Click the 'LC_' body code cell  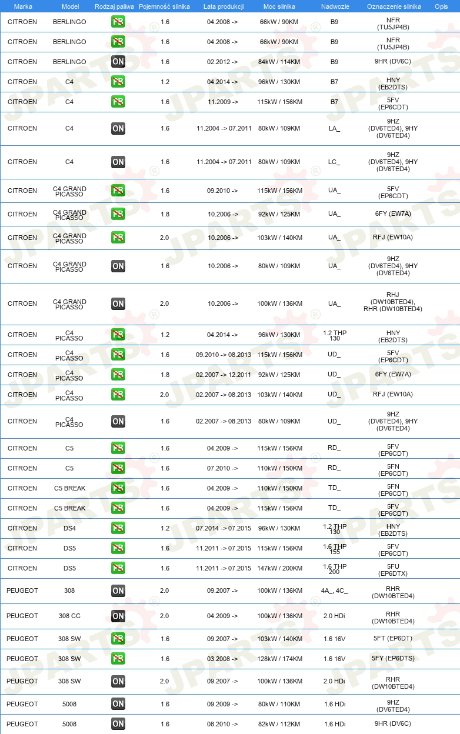(x=334, y=162)
